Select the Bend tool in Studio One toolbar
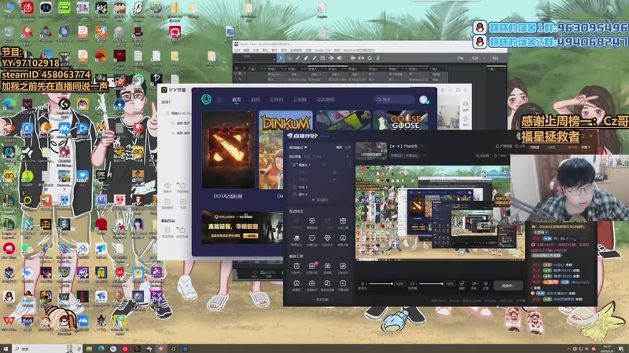The width and height of the screenshot is (629, 353). (331, 58)
